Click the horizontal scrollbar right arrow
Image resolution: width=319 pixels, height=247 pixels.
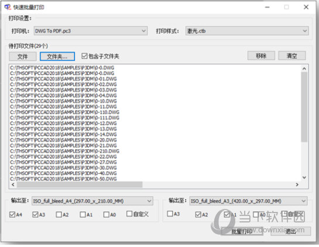click(297, 184)
